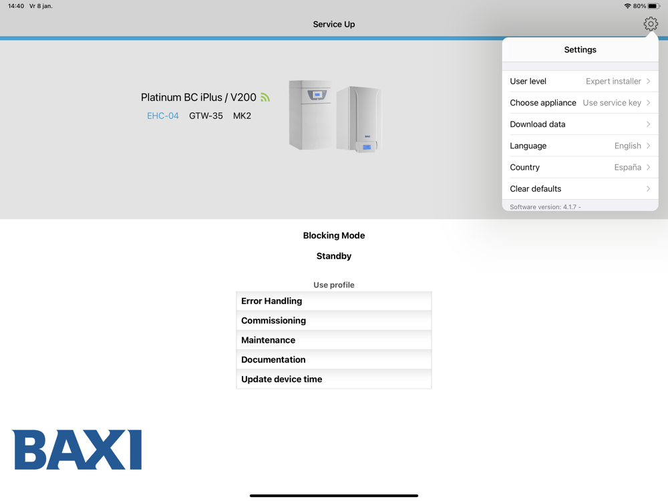
Task: Tap the Service Up header title
Action: pos(334,24)
